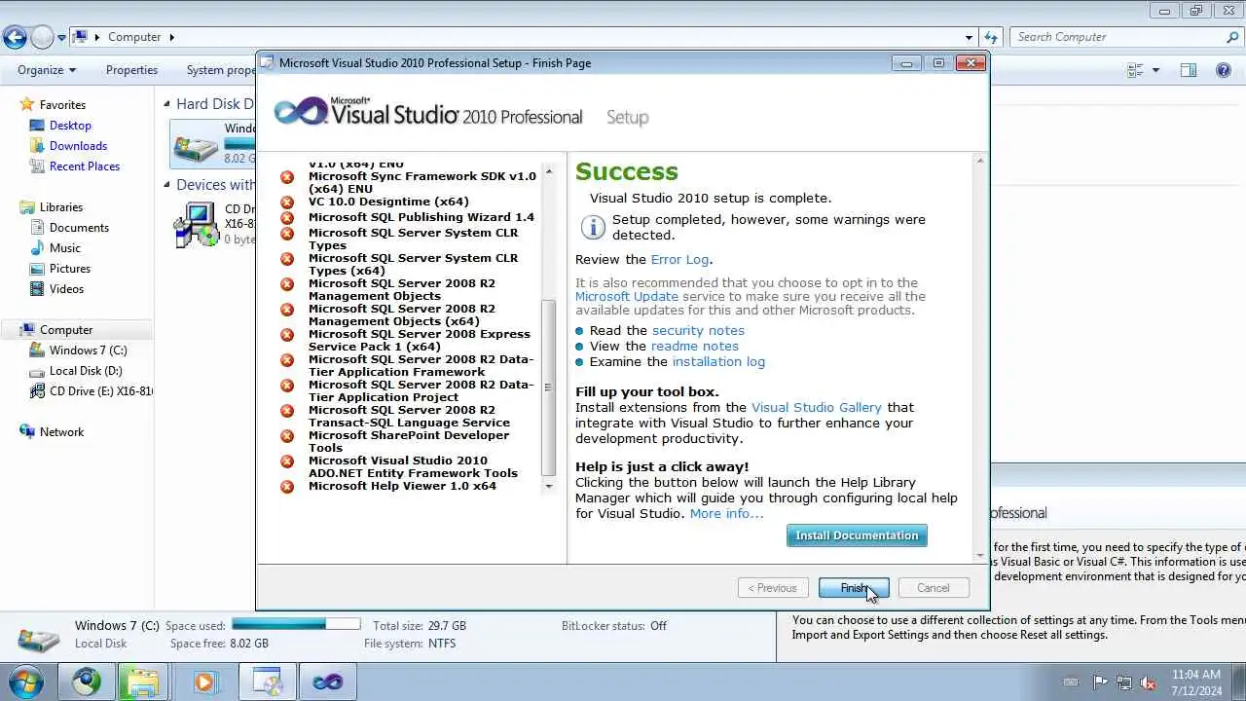Click scroll down arrow of Success pane
Viewport: 1246px width, 701px height.
[x=980, y=556]
